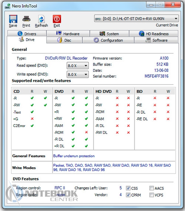Switch to the Drivers tab
Viewport: 185px width, 211px height.
[x=27, y=33]
